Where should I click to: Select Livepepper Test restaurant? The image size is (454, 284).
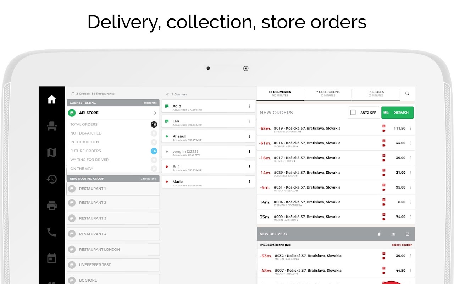tap(113, 265)
